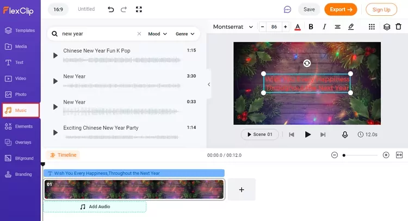Increase the font size
This screenshot has width=408, height=221.
(x=286, y=27)
